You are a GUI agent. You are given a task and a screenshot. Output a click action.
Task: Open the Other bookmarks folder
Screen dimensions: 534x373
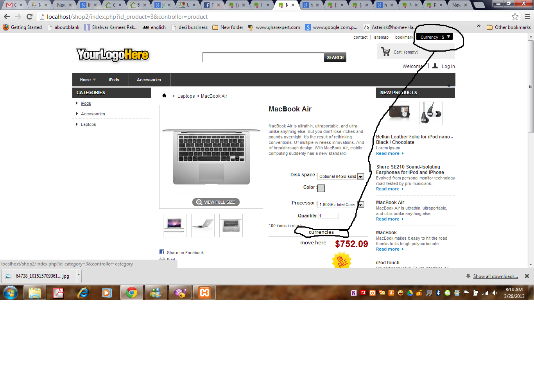click(x=509, y=27)
